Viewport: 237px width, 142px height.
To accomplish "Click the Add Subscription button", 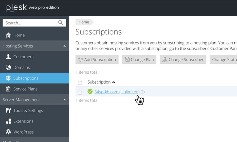I will 97,59.
